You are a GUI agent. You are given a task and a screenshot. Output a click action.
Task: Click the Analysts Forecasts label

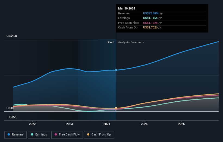pos(131,43)
